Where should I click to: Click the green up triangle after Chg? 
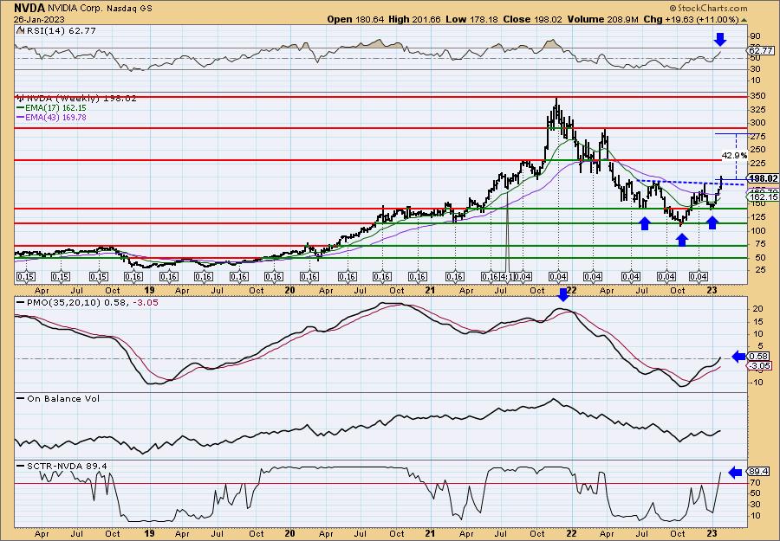pyautogui.click(x=744, y=20)
